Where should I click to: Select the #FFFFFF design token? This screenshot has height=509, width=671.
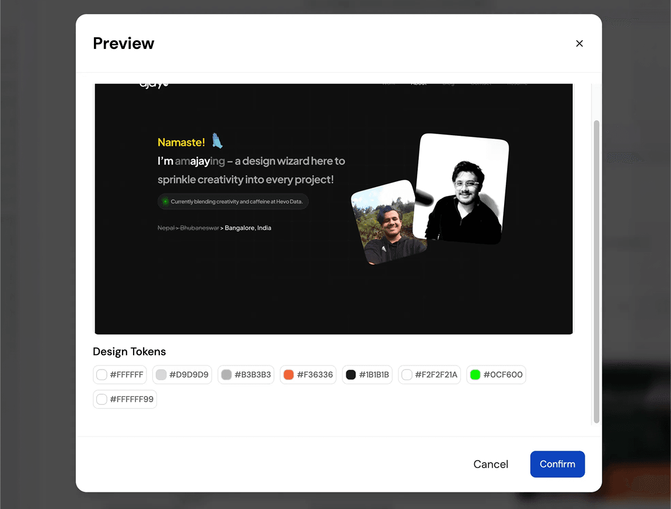point(120,375)
